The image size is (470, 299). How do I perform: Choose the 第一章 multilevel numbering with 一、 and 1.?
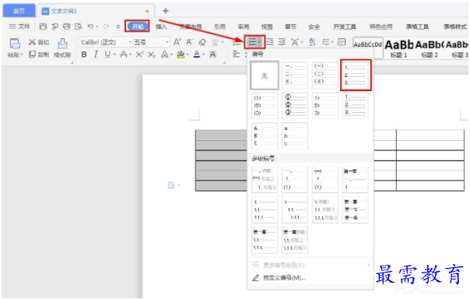click(x=355, y=179)
